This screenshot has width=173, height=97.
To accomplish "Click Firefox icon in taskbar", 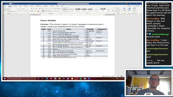I will pos(51,79).
